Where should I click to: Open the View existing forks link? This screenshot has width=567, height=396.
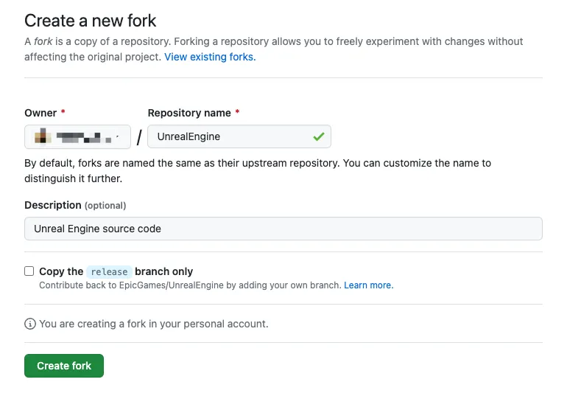click(210, 57)
